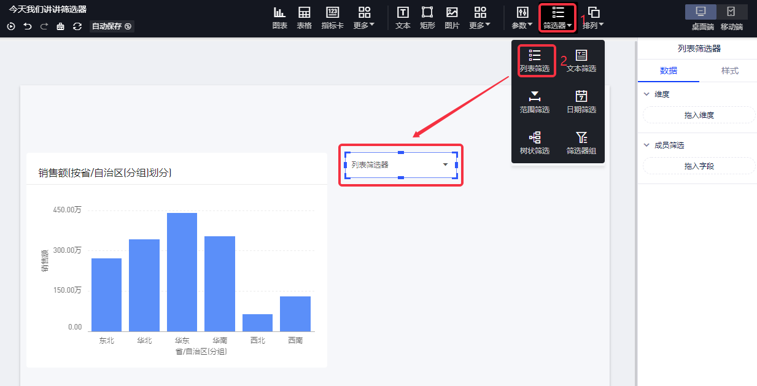Add an indicator card (指标卡)

coord(332,18)
